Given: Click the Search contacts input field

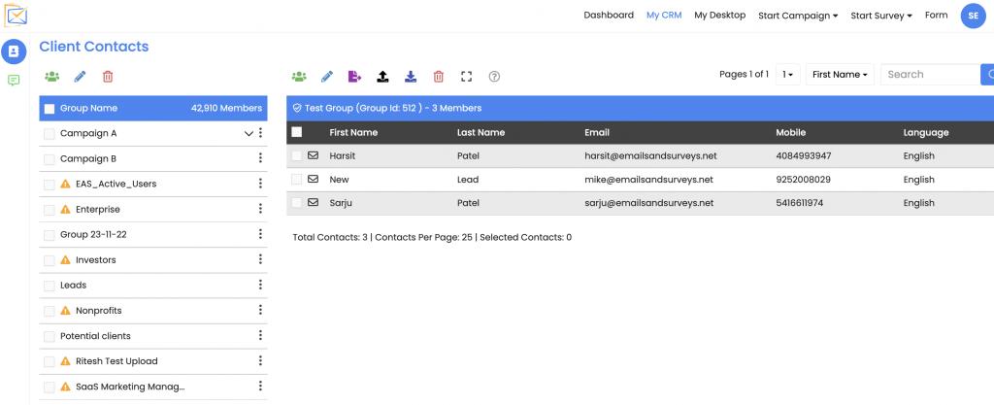Looking at the screenshot, I should 929,75.
